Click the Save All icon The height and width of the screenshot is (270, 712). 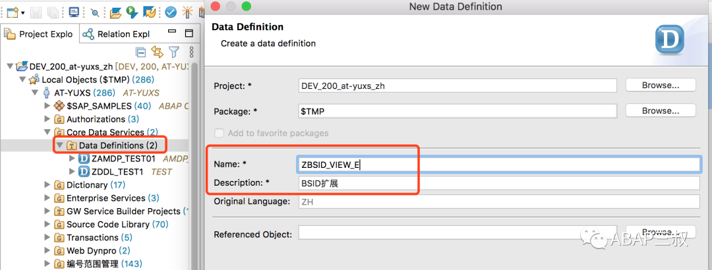(53, 13)
